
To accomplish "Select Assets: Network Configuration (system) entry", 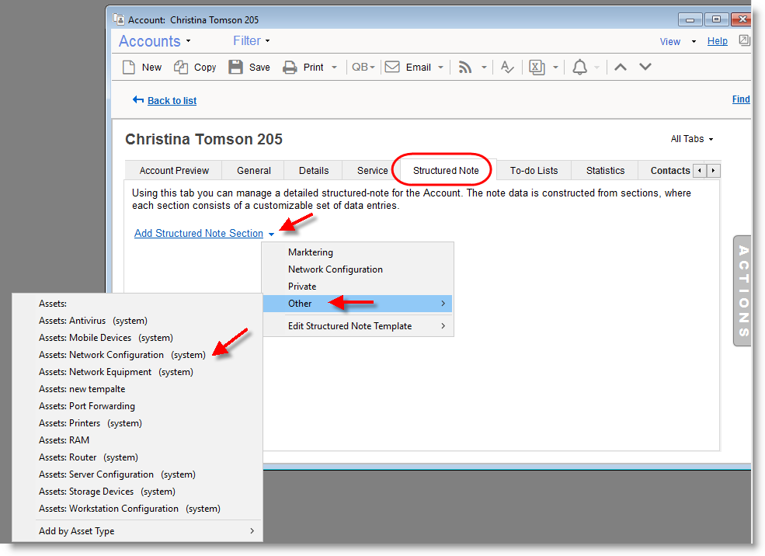I will 122,355.
